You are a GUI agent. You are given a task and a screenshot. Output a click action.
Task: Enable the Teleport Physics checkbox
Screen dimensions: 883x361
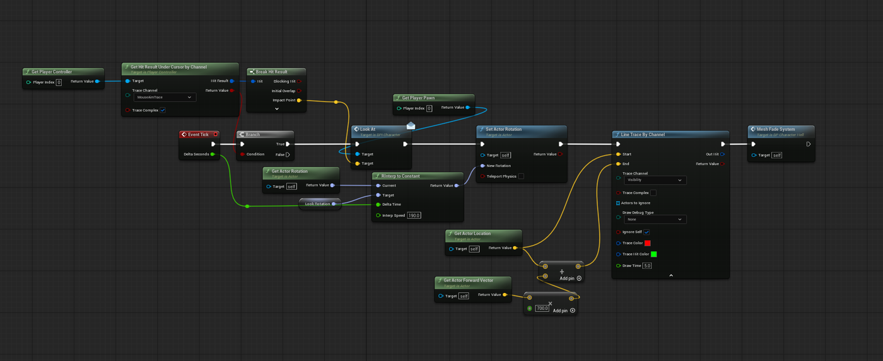[x=521, y=176]
